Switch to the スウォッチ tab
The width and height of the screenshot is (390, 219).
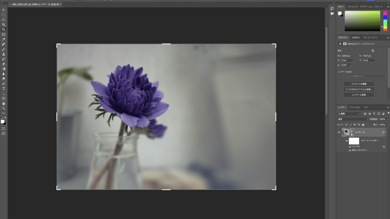tap(352, 7)
